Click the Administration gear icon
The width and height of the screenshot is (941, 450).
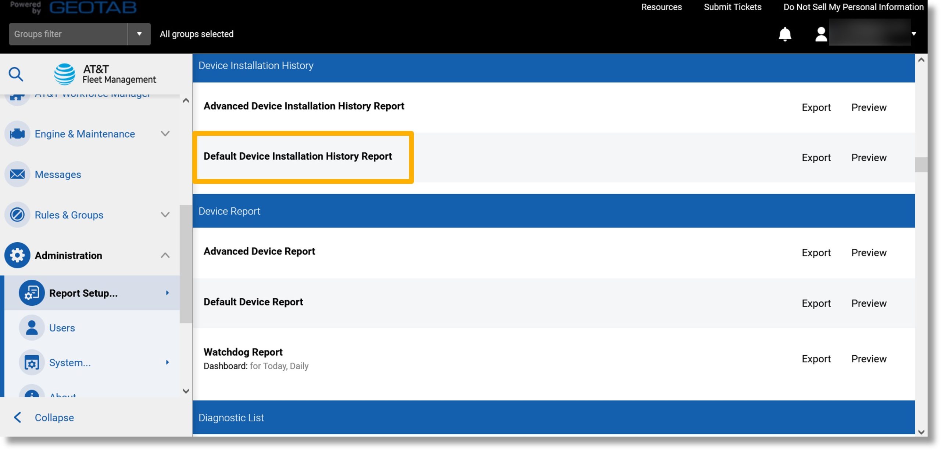coord(17,255)
